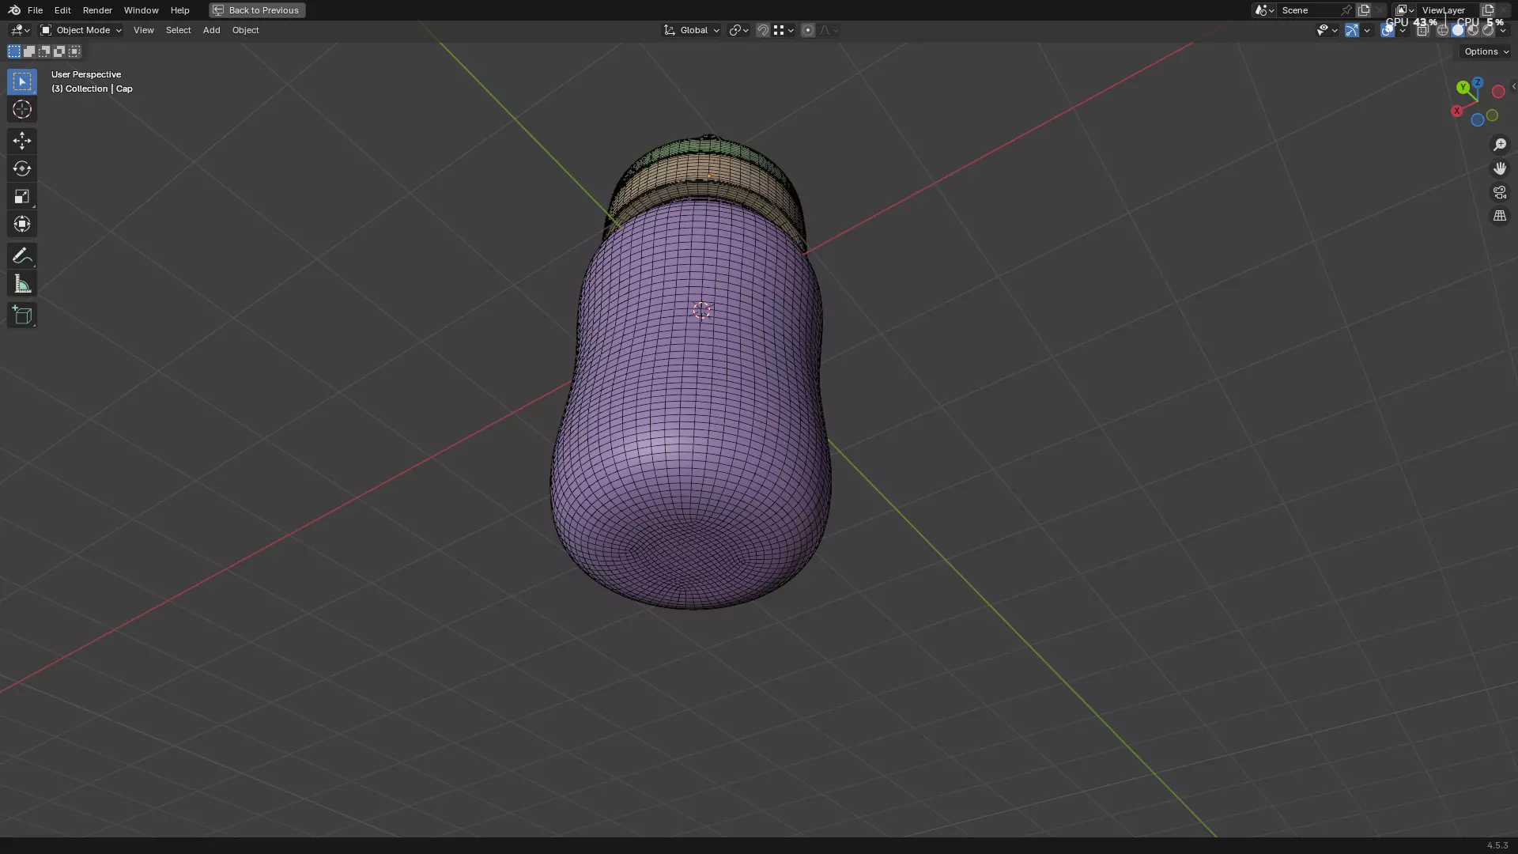This screenshot has width=1518, height=854.
Task: Open the viewport Add menu
Action: pos(211,30)
